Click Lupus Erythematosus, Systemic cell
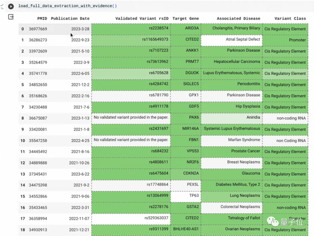 (x=232, y=74)
